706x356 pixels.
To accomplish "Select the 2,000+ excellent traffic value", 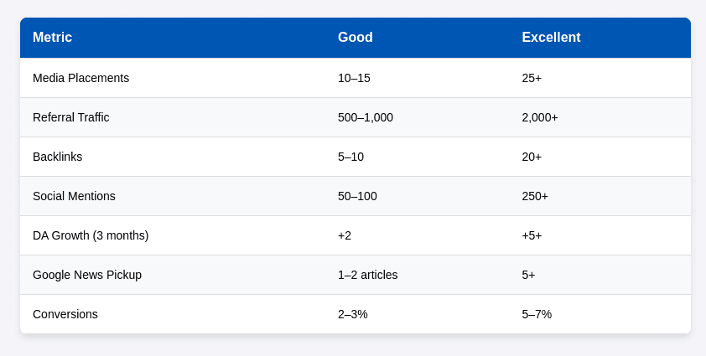I will 540,117.
